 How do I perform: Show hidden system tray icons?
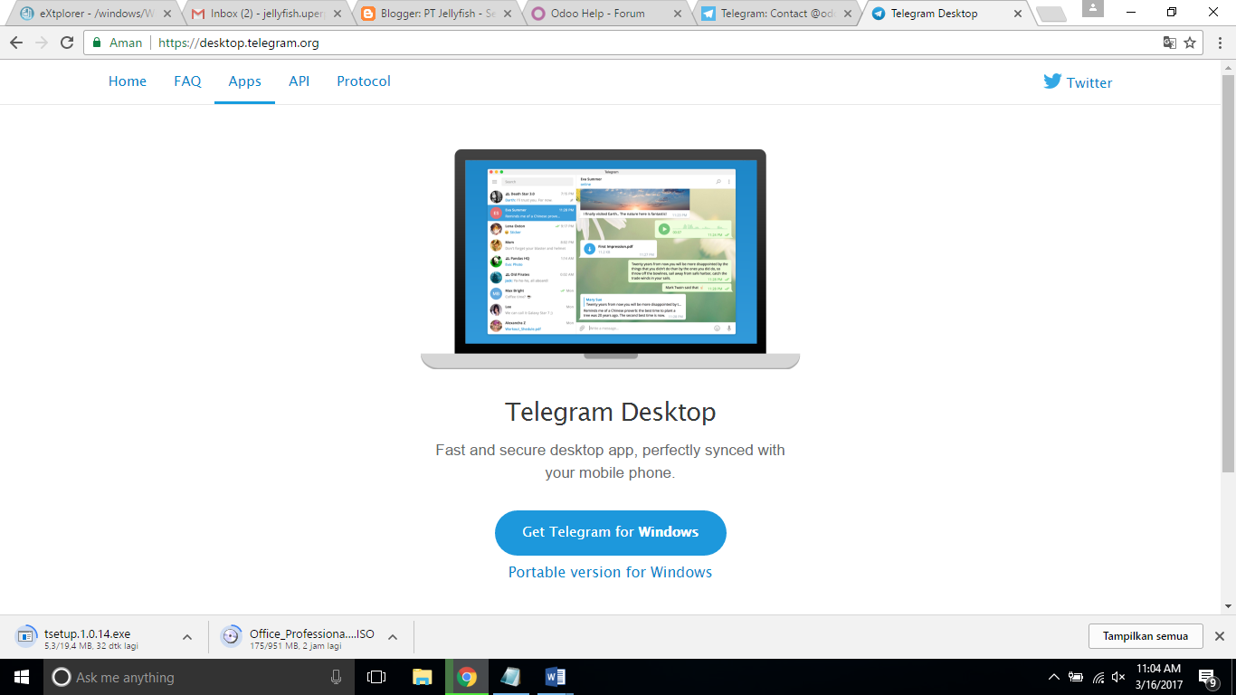(1053, 677)
